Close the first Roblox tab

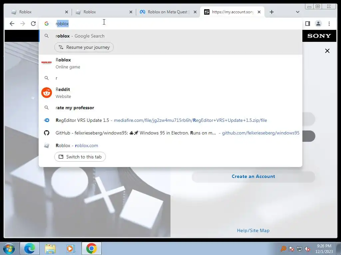67,12
